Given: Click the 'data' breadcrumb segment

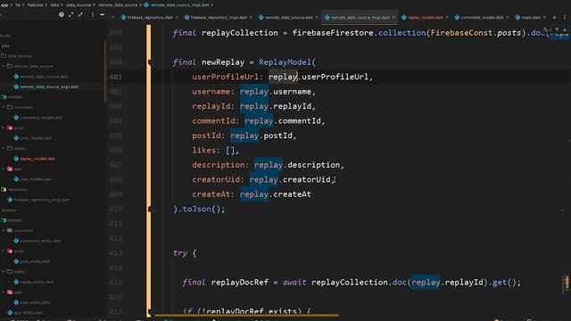Looking at the screenshot, I should [x=54, y=5].
